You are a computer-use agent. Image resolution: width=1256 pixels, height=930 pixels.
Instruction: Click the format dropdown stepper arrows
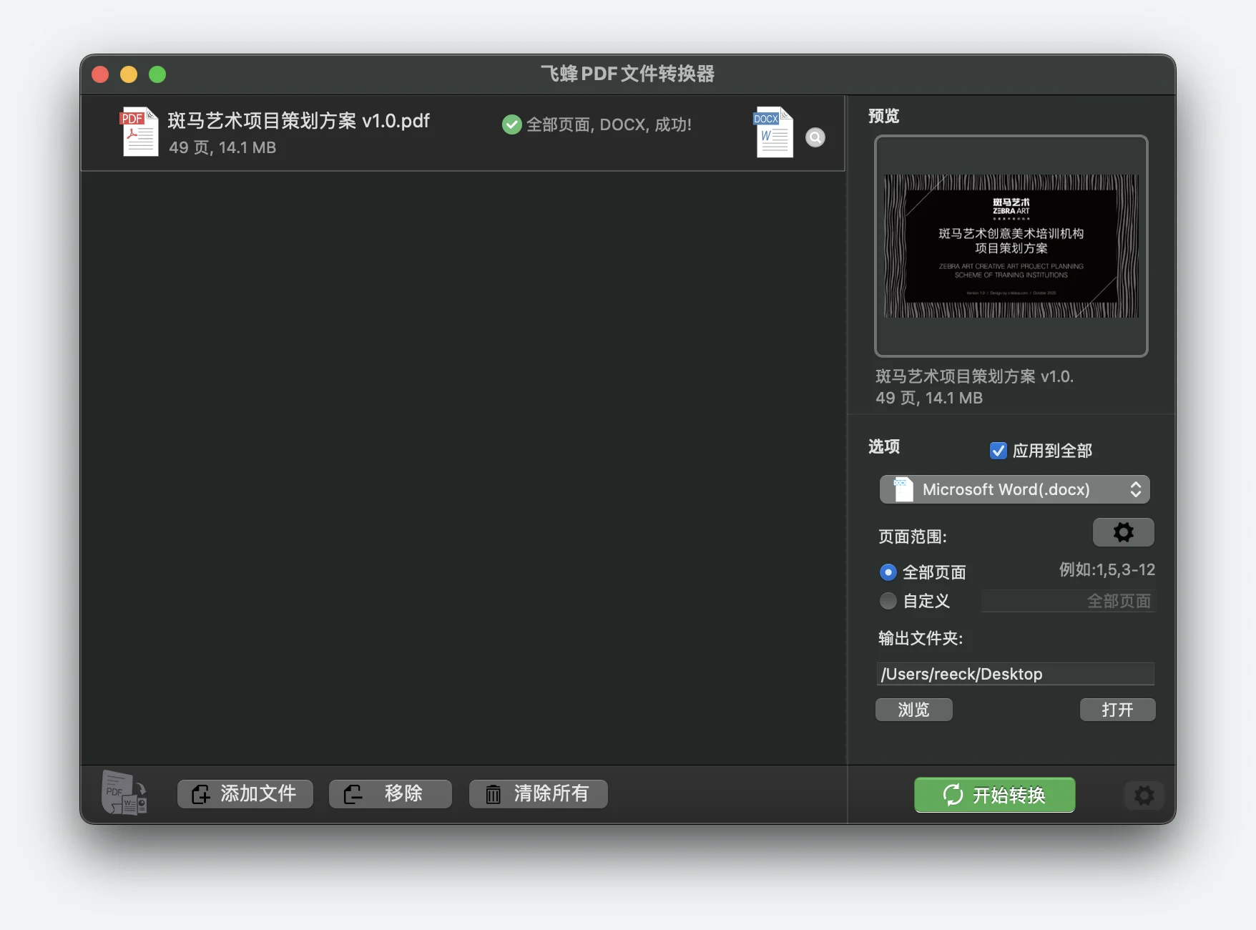(x=1135, y=489)
